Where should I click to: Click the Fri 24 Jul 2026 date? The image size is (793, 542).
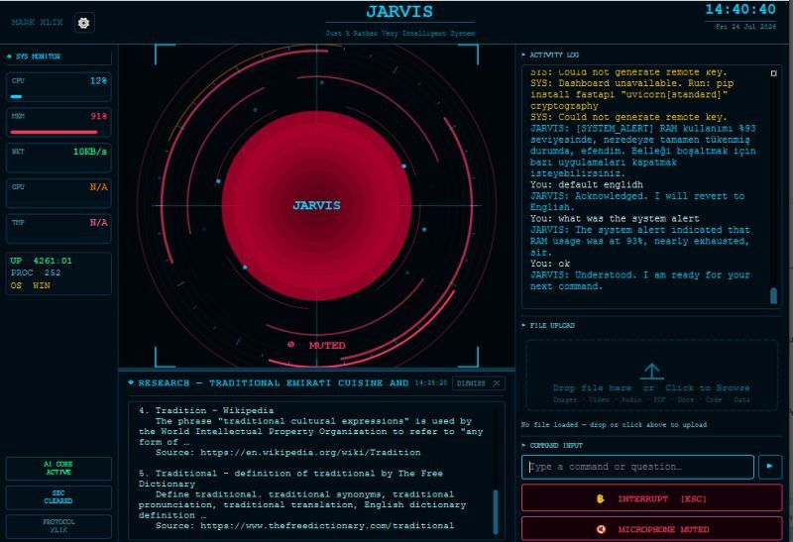point(746,27)
